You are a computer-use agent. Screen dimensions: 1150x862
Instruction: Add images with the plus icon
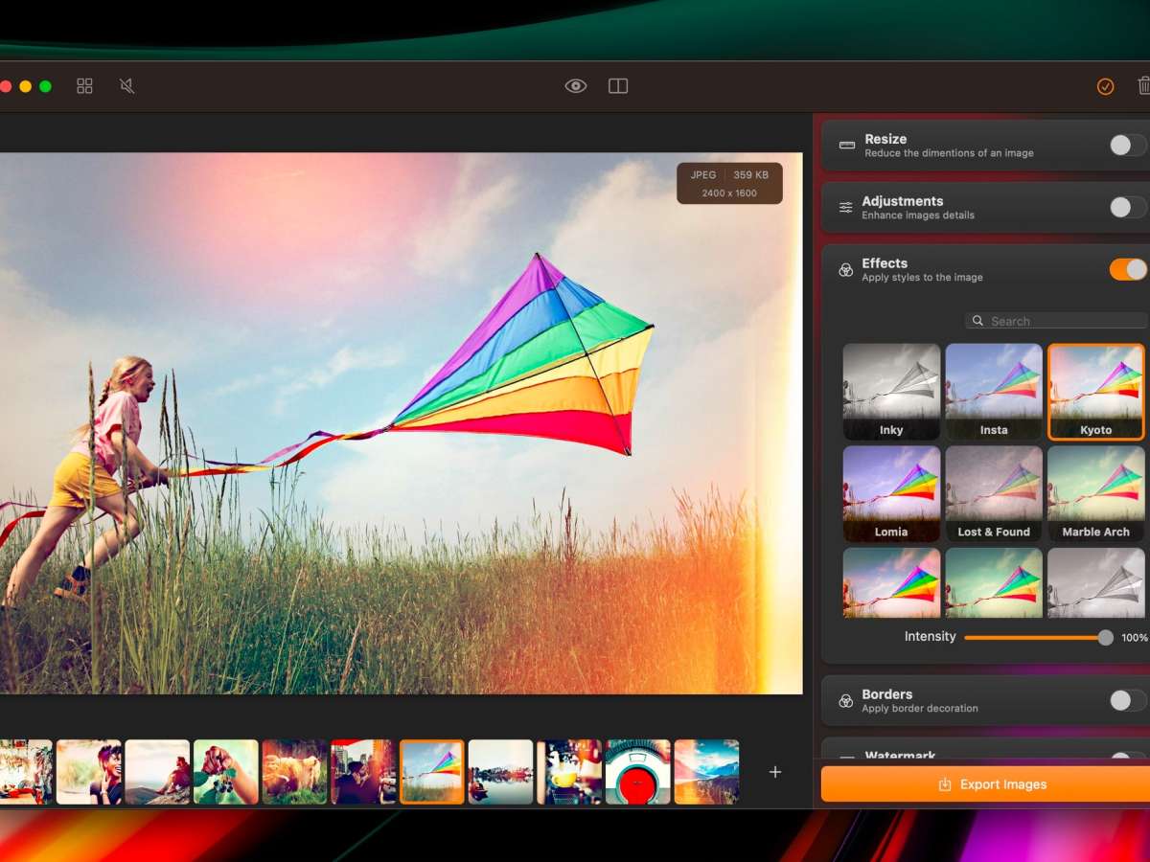[775, 772]
